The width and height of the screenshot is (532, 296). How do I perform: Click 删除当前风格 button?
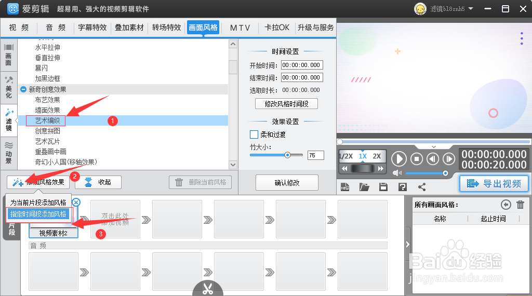point(200,182)
